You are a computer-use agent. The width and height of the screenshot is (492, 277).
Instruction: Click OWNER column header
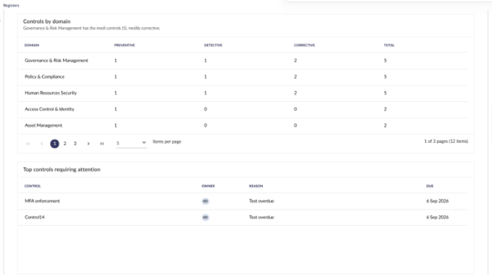[x=208, y=186]
